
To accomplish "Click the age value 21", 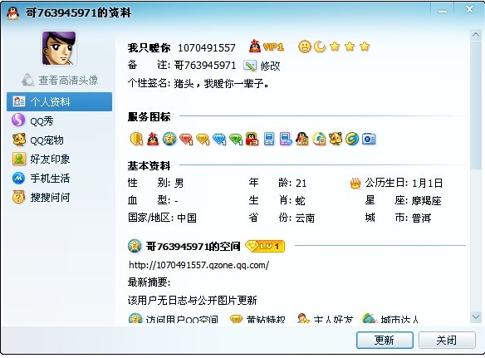I will click(301, 184).
